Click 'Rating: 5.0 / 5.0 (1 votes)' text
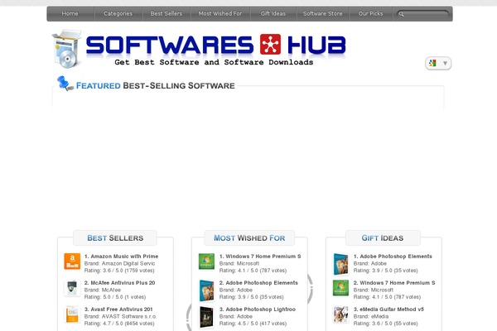The image size is (497, 331). tap(115, 297)
